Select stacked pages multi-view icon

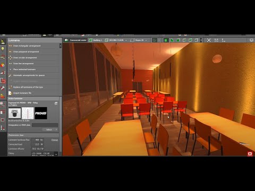(x=197, y=40)
